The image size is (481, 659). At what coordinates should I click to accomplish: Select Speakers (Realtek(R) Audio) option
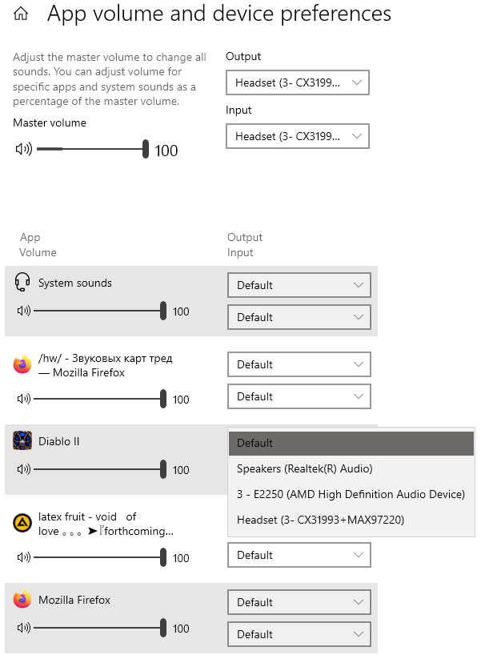point(305,468)
